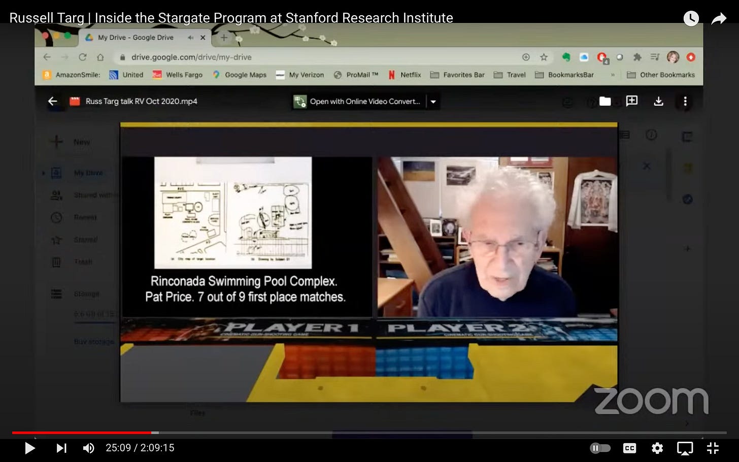Expand My Drive tree arrow

click(43, 173)
